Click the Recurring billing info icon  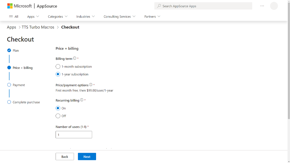(82, 100)
